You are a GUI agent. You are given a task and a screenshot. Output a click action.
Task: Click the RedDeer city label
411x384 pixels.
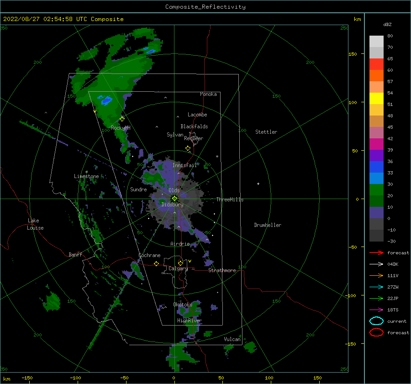(x=194, y=138)
